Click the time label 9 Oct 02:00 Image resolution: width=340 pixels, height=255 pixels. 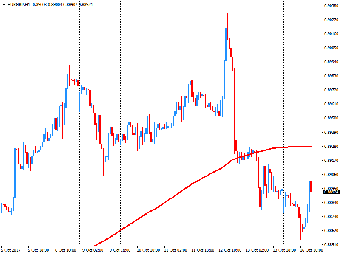pos(93,250)
